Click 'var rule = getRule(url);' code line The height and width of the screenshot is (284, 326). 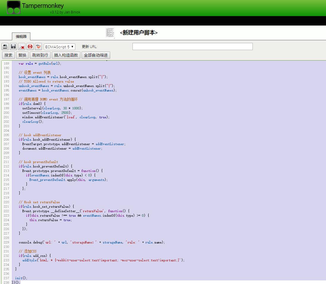coord(40,63)
